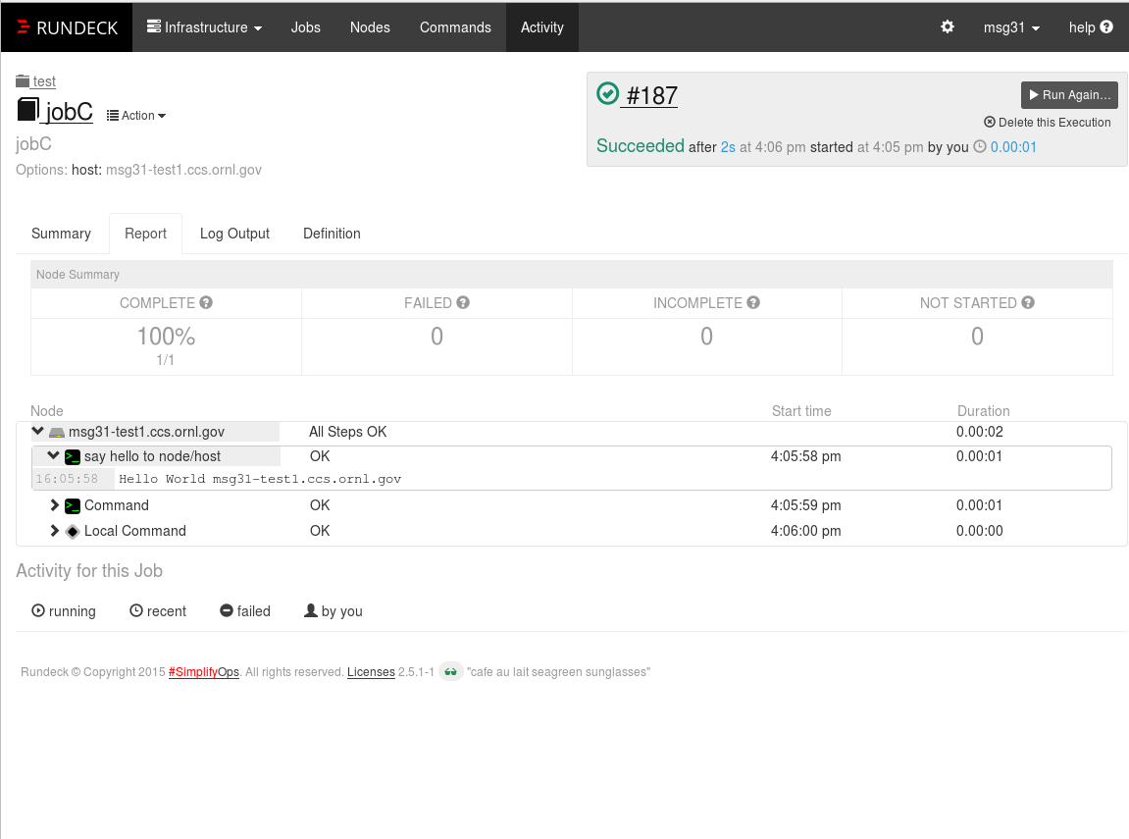Click the jobC book icon
The width and height of the screenshot is (1129, 839).
28,110
